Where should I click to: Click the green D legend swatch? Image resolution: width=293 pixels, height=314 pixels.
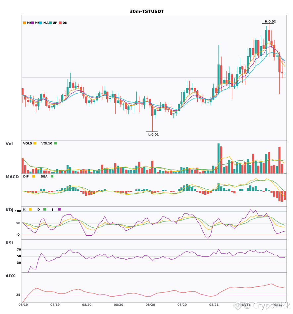click(45, 209)
